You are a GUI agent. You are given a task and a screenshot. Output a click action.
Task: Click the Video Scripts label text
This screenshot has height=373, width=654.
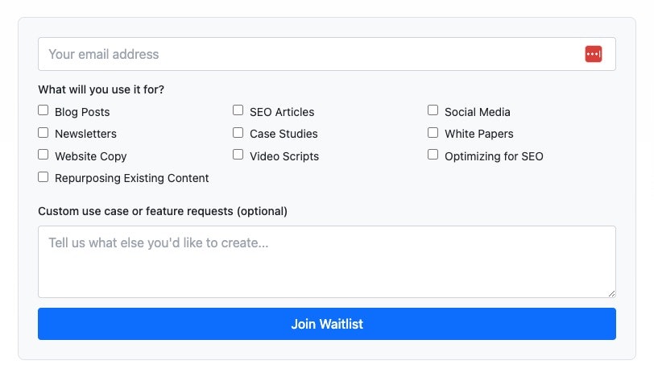click(x=284, y=156)
